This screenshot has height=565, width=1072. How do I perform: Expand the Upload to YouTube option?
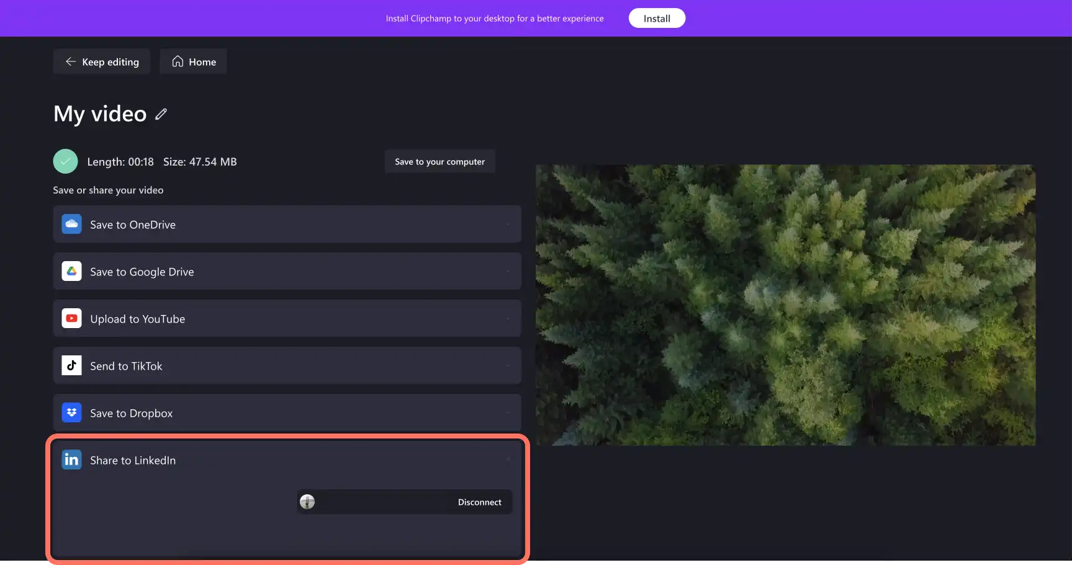(x=287, y=318)
